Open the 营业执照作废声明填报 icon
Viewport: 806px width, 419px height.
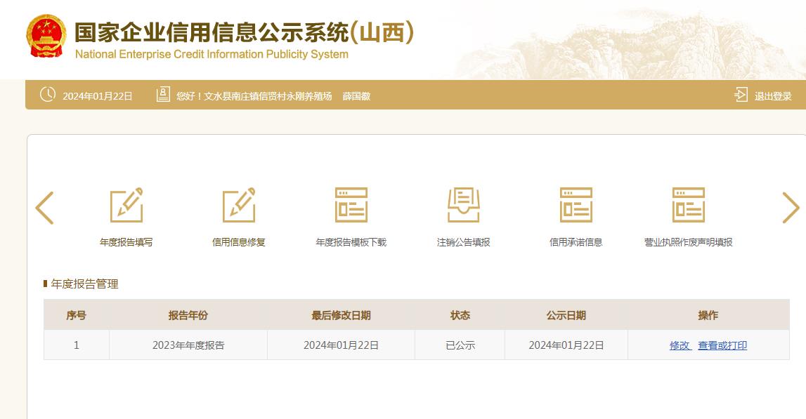pos(688,205)
